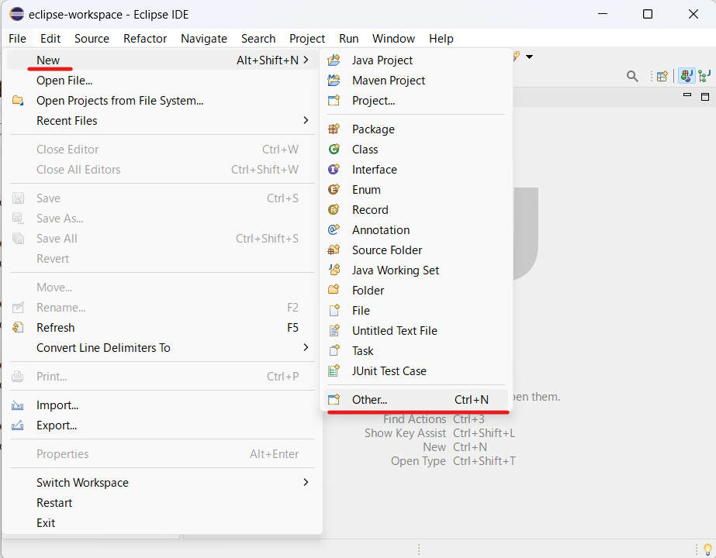Click the Find Actions shortcut link

414,418
